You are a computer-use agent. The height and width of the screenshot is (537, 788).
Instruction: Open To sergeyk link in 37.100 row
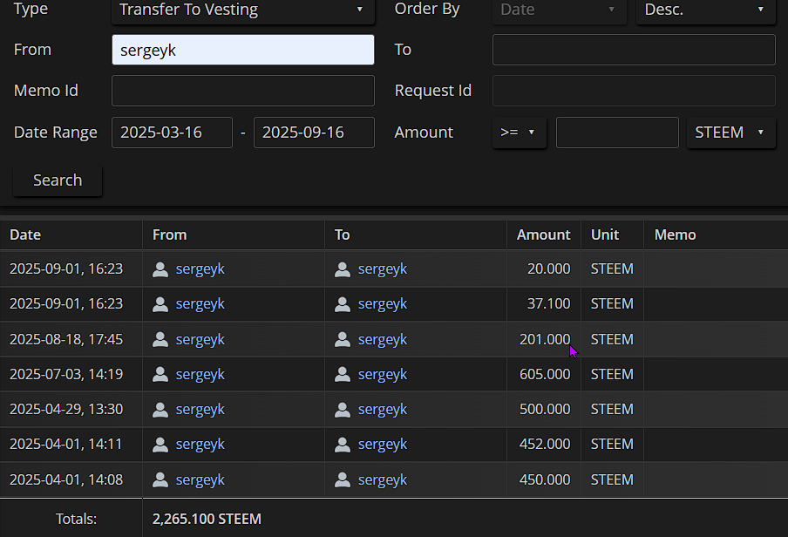click(x=383, y=304)
